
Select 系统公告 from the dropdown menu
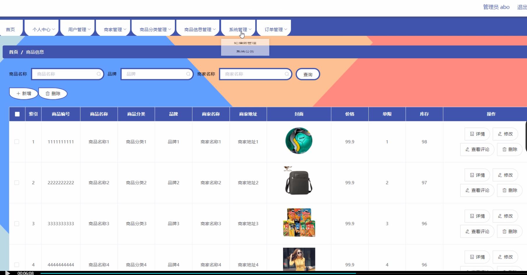[245, 51]
